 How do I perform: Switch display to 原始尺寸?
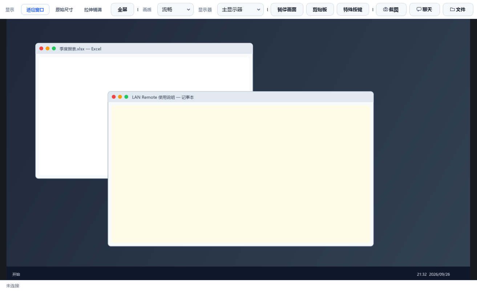click(64, 9)
